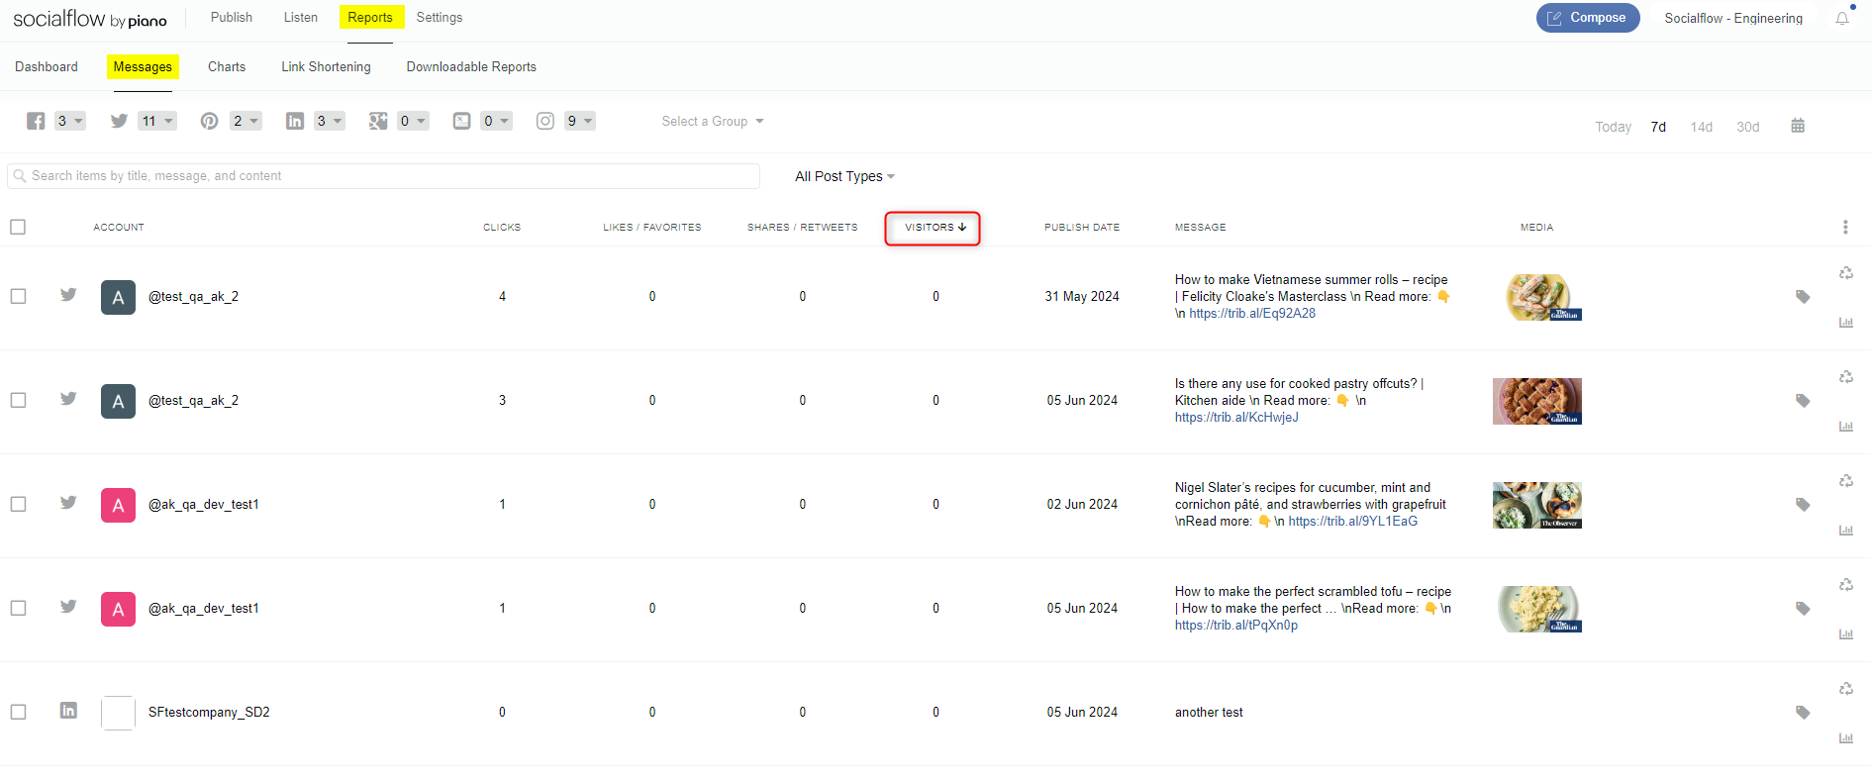1872x778 pixels.
Task: Open the trib.al/9YL1EaG link
Action: coord(1352,521)
